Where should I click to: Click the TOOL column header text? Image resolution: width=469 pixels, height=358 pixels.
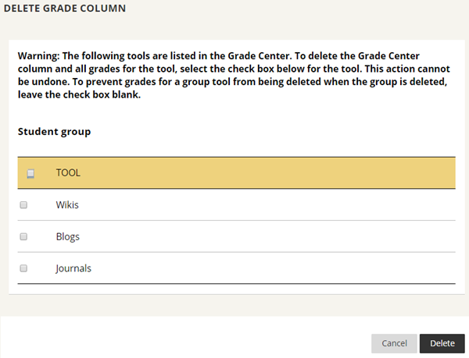68,172
